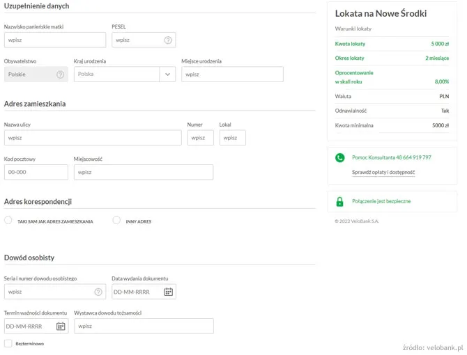Click the Kod pocztowy input field

click(36, 172)
